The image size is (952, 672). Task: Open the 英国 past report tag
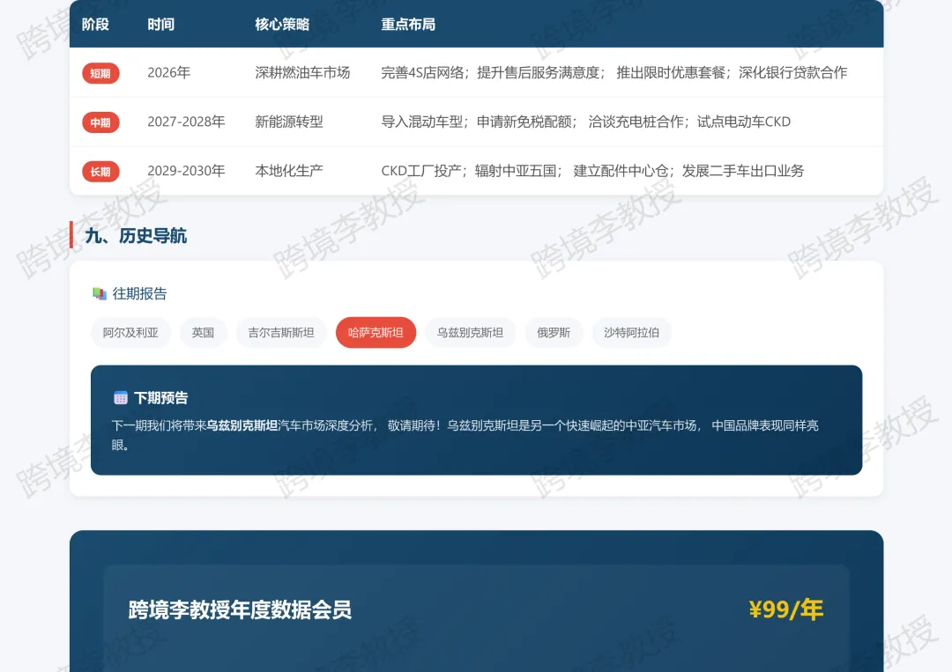pyautogui.click(x=203, y=332)
